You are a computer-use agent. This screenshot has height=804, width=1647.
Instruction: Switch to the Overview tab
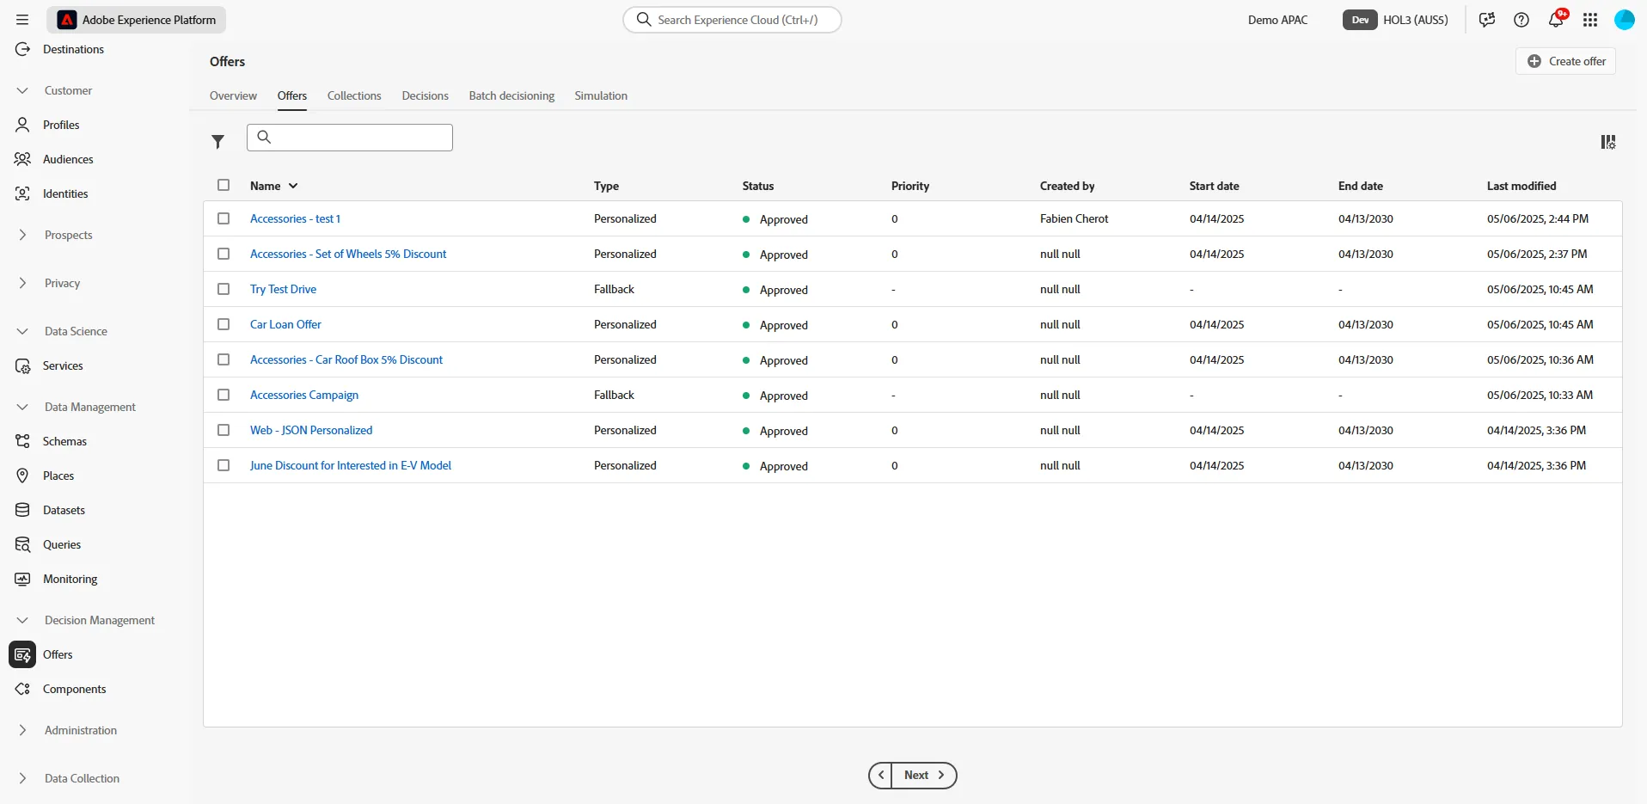click(233, 95)
